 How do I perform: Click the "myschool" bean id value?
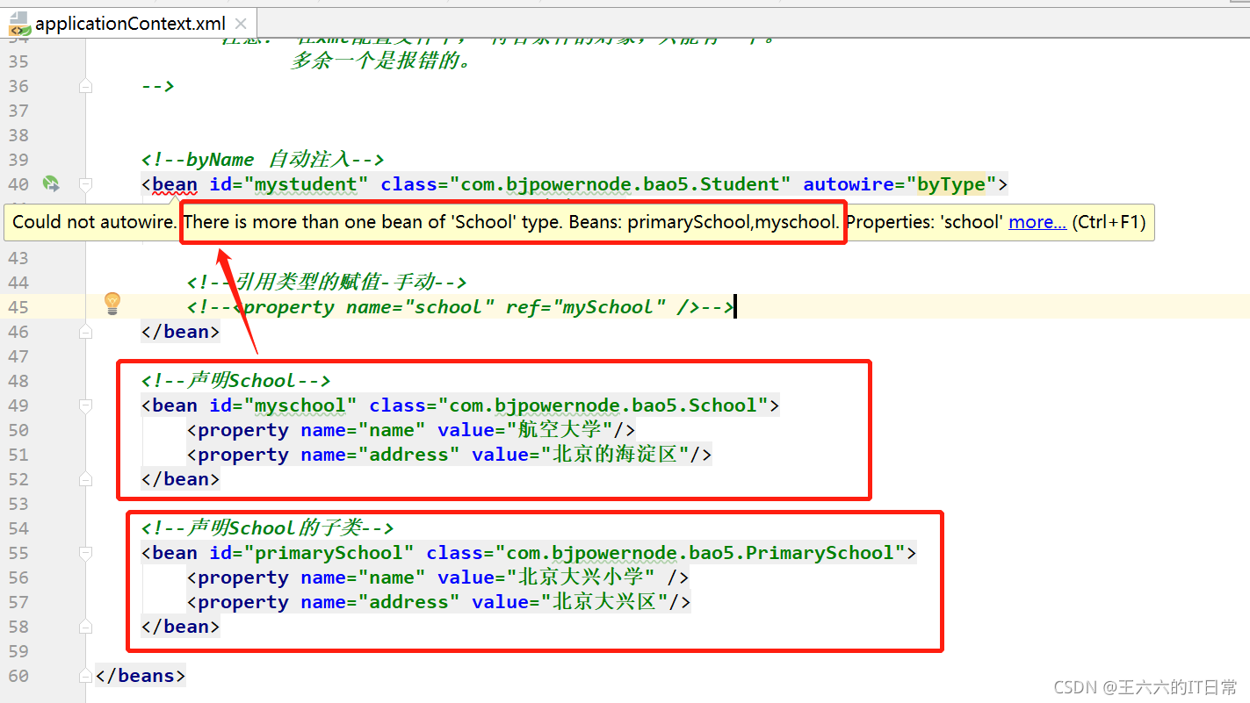(x=300, y=405)
